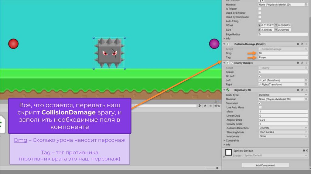Collapse the Enemy script component

click(224, 63)
